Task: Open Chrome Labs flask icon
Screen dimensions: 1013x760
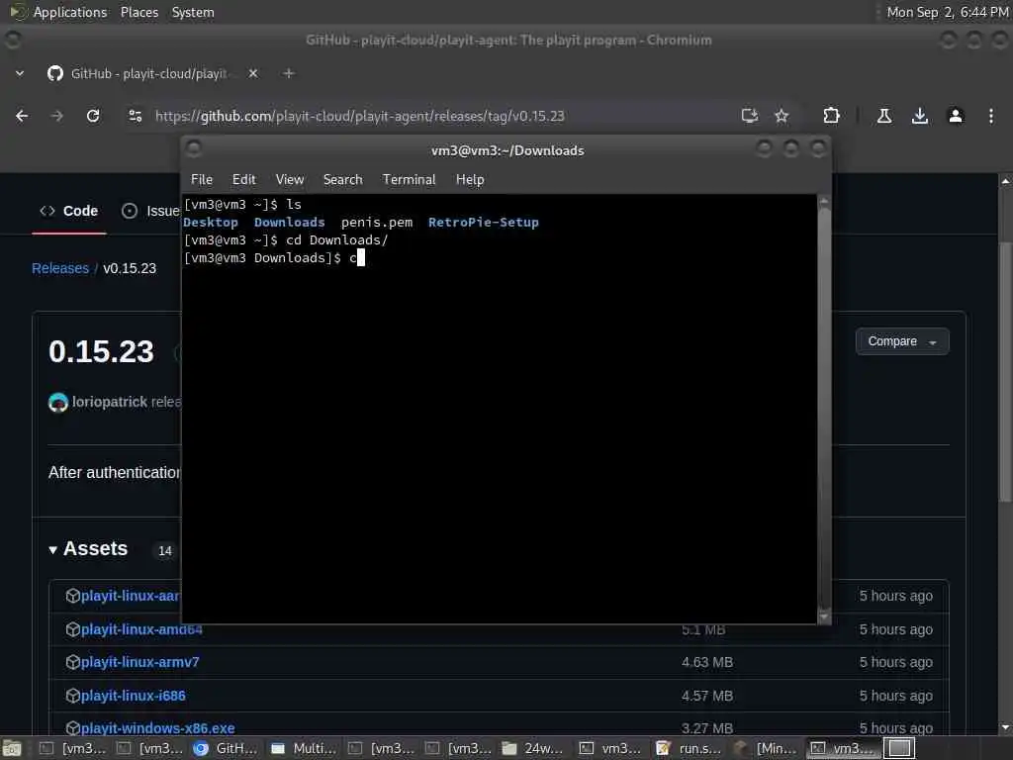Action: tap(884, 116)
